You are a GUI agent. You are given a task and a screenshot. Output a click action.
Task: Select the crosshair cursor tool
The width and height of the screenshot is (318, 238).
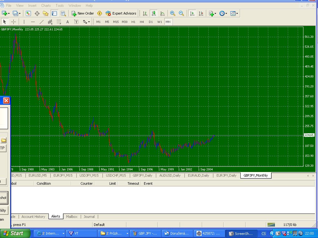coord(14,22)
